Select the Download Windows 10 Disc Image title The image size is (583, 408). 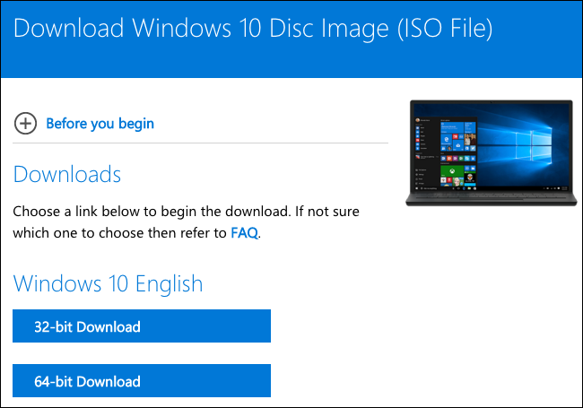[253, 30]
